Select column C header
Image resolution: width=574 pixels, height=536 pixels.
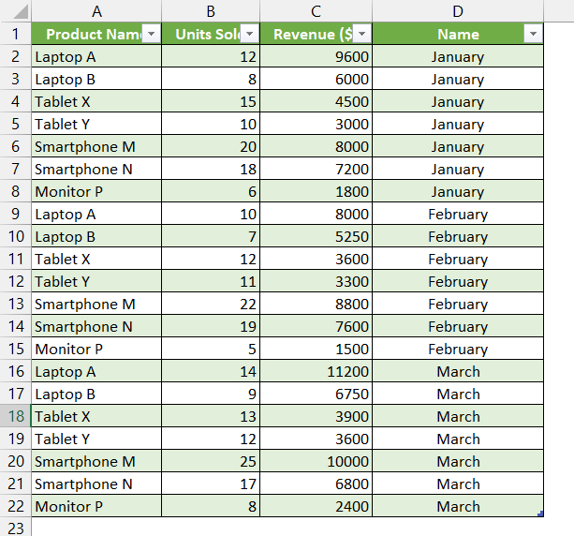click(316, 11)
